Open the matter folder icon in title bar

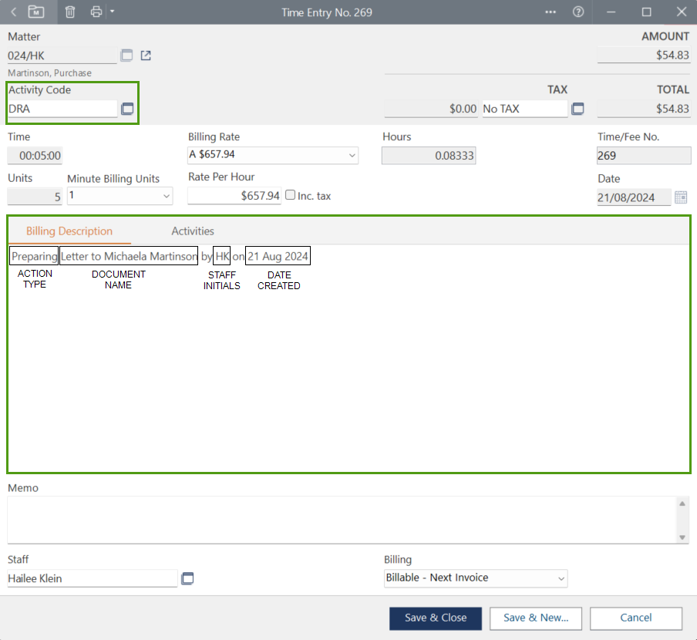36,12
